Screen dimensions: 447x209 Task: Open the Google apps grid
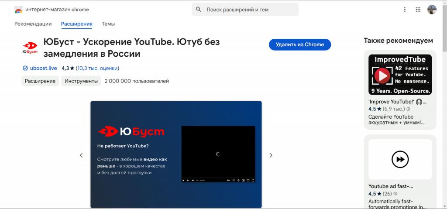click(418, 10)
